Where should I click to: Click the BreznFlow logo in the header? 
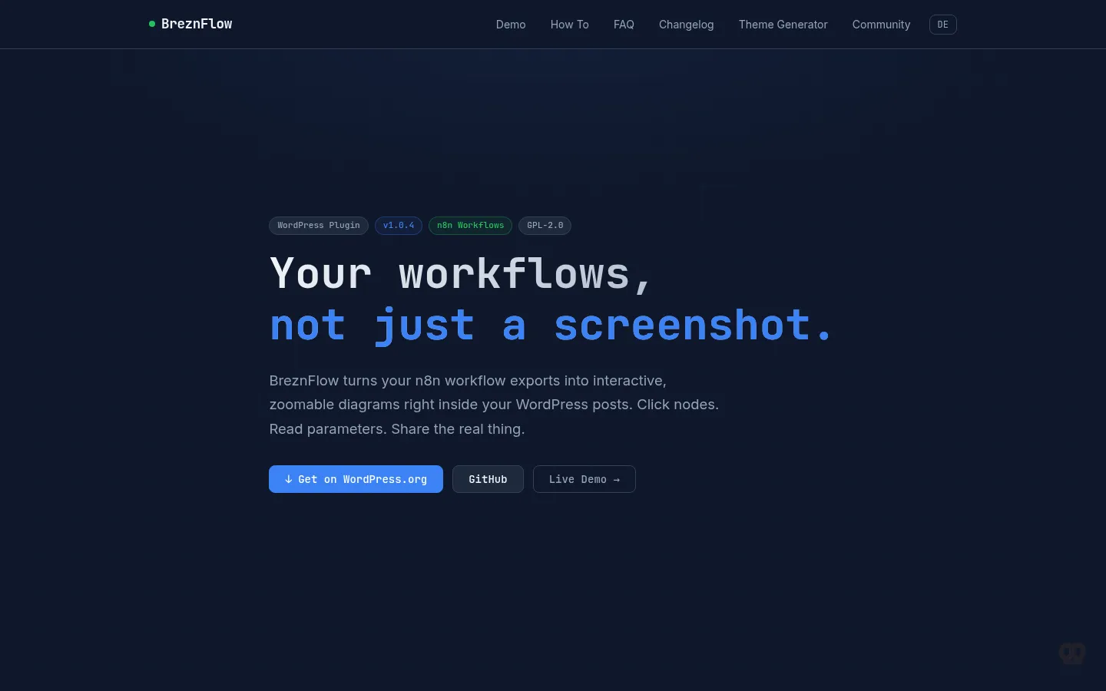click(190, 24)
